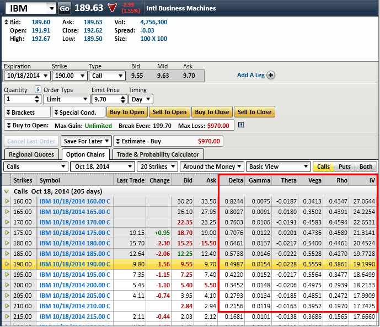
Task: Click the Delta column header
Action: coord(232,180)
